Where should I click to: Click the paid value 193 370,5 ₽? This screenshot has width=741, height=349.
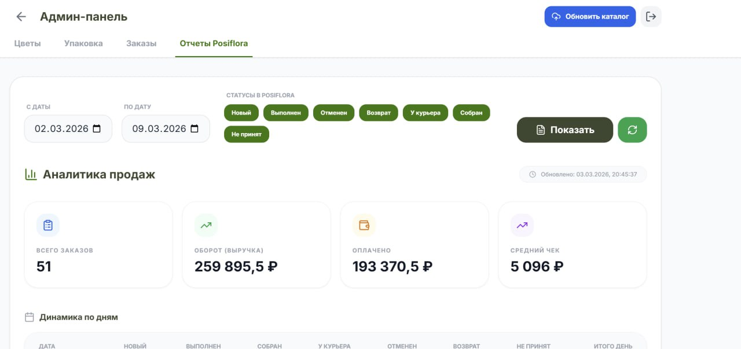(x=392, y=266)
